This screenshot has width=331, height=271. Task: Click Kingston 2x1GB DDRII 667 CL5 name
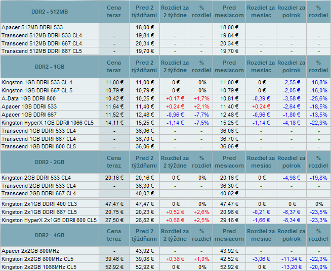tap(39, 212)
